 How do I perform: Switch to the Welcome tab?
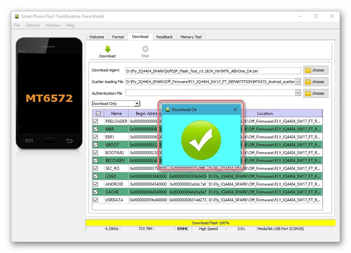pos(97,37)
